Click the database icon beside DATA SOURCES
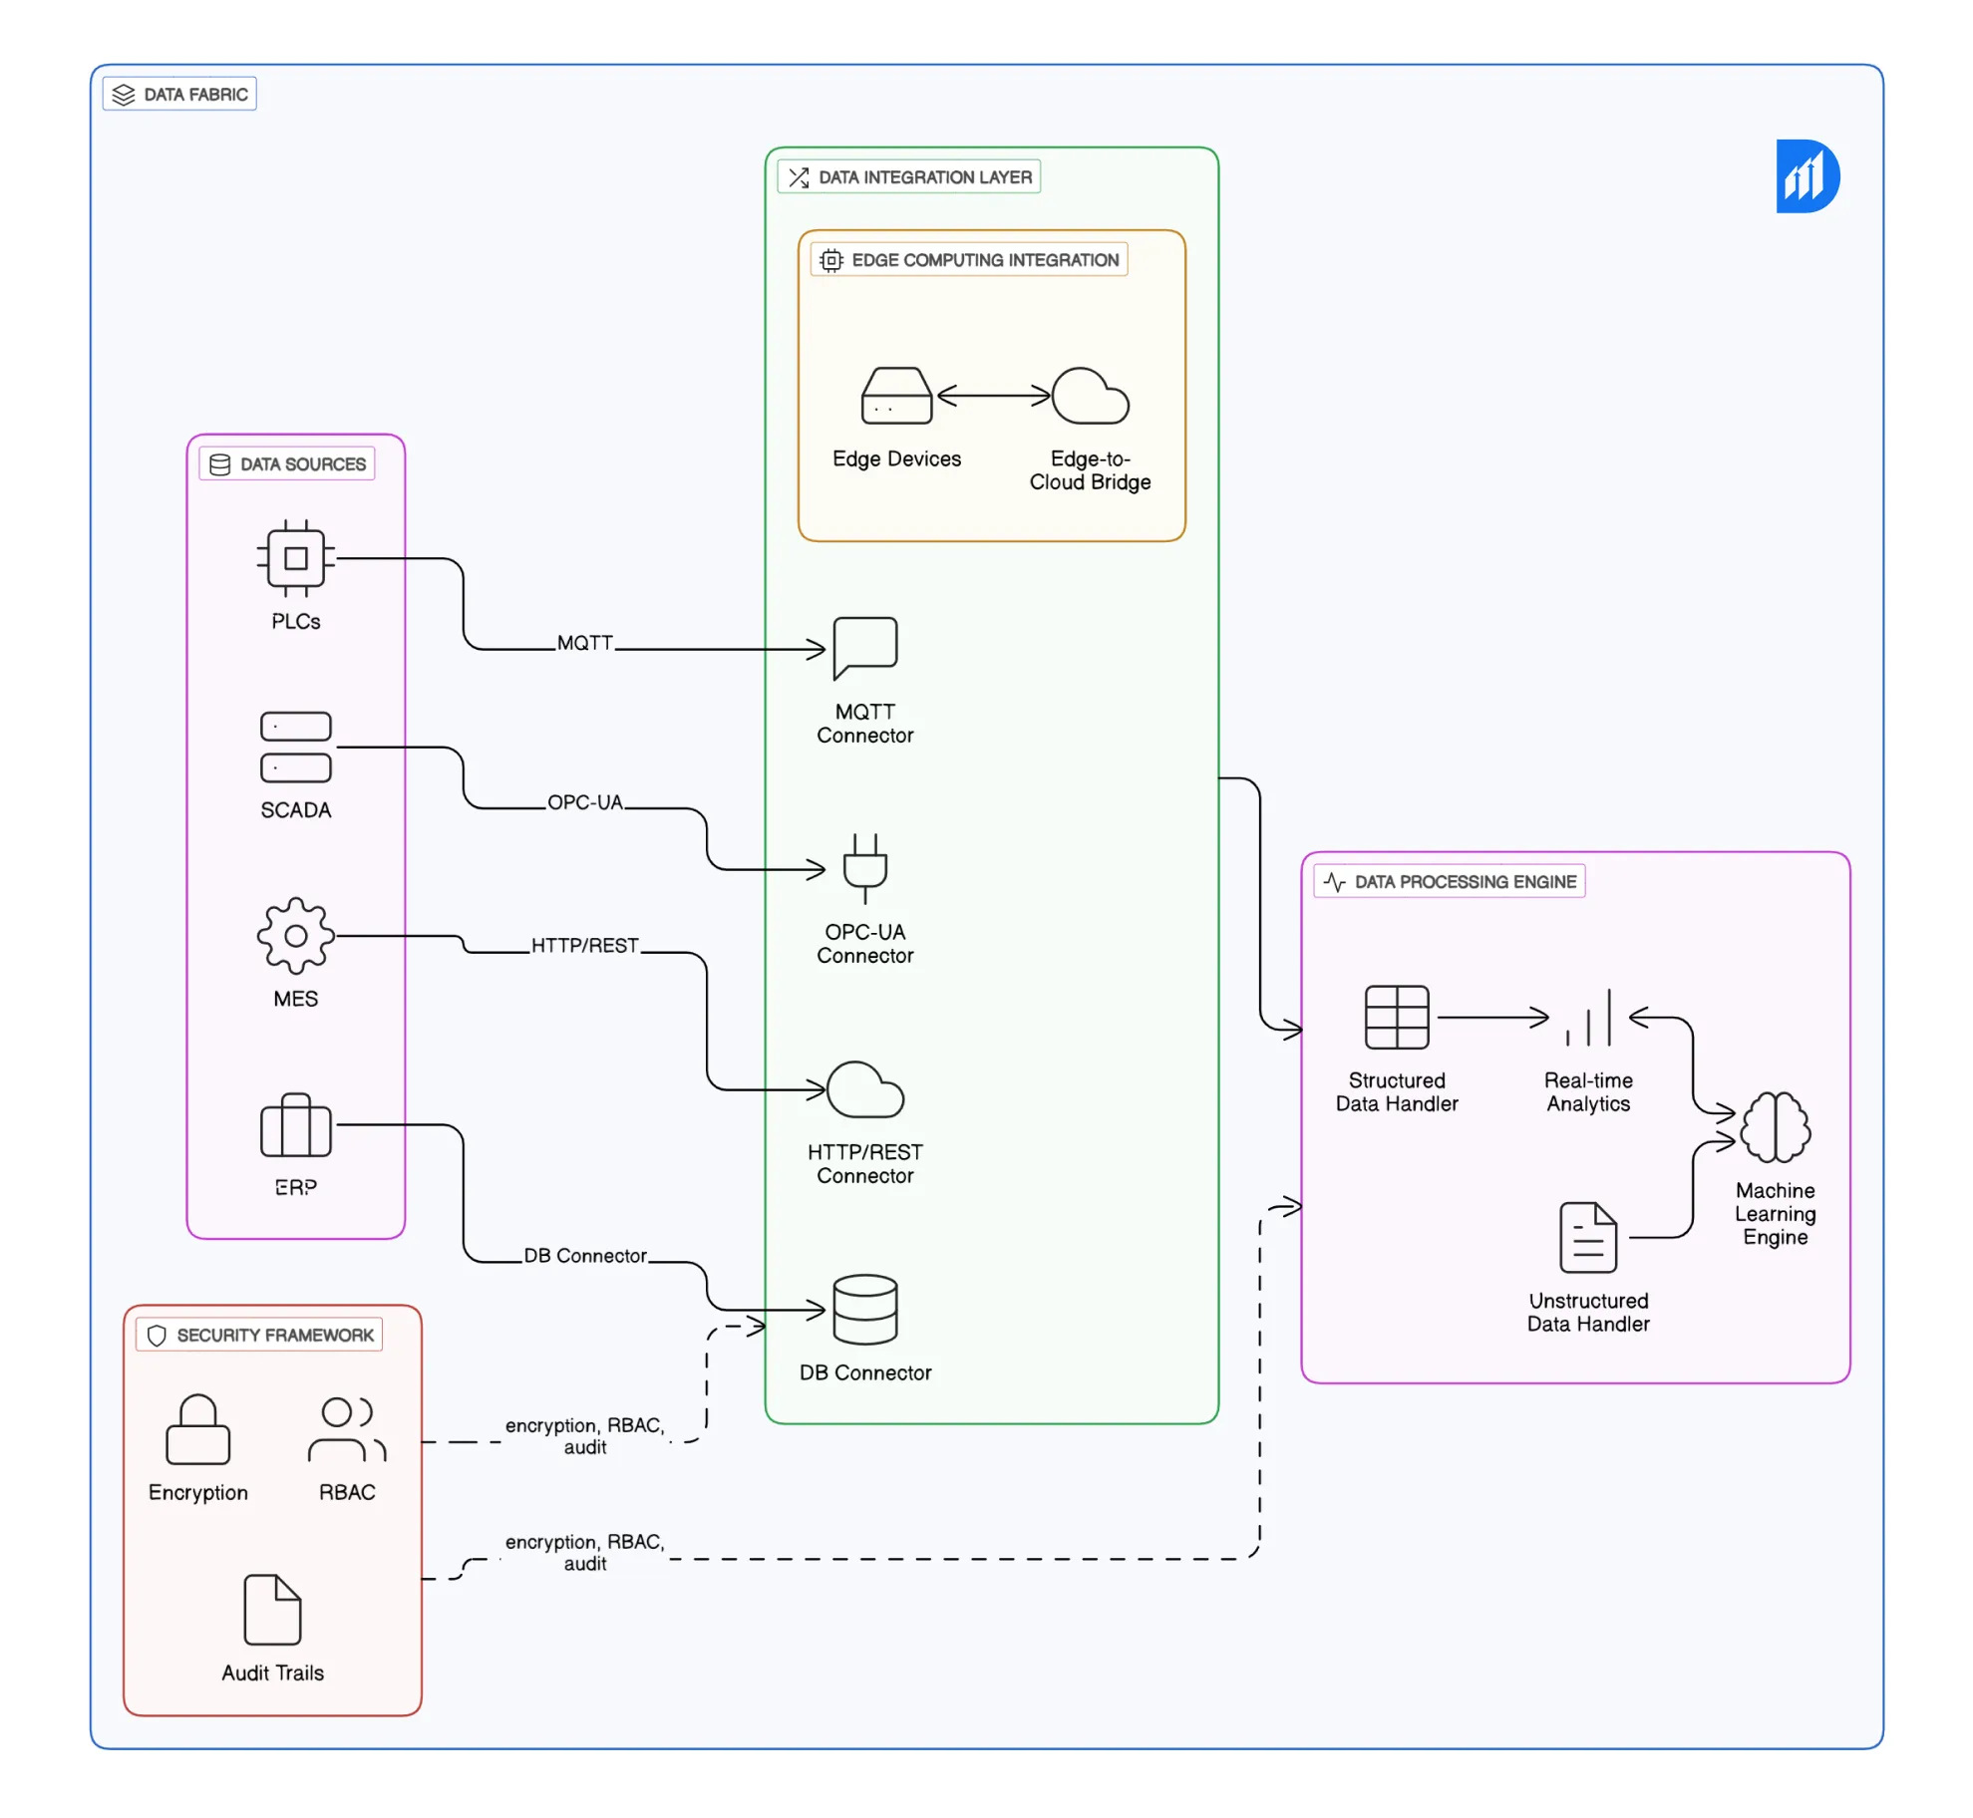 (x=219, y=464)
